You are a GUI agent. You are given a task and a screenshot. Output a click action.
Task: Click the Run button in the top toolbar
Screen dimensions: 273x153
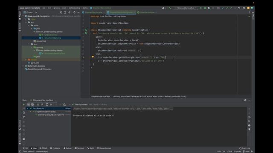pyautogui.click(x=201, y=8)
